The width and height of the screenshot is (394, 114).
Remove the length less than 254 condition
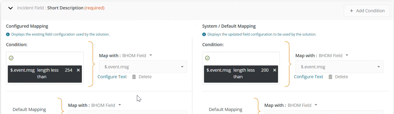click(x=78, y=70)
